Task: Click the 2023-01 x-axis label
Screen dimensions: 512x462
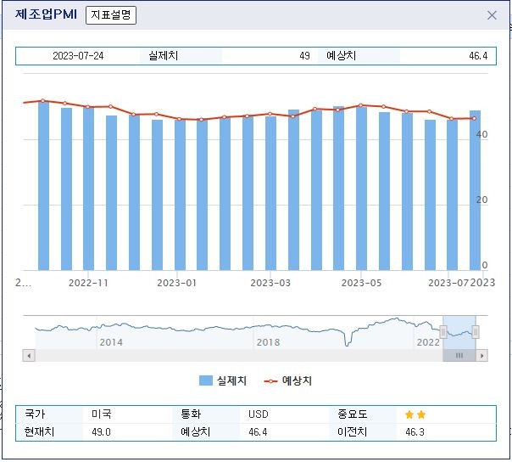Action: [x=176, y=283]
